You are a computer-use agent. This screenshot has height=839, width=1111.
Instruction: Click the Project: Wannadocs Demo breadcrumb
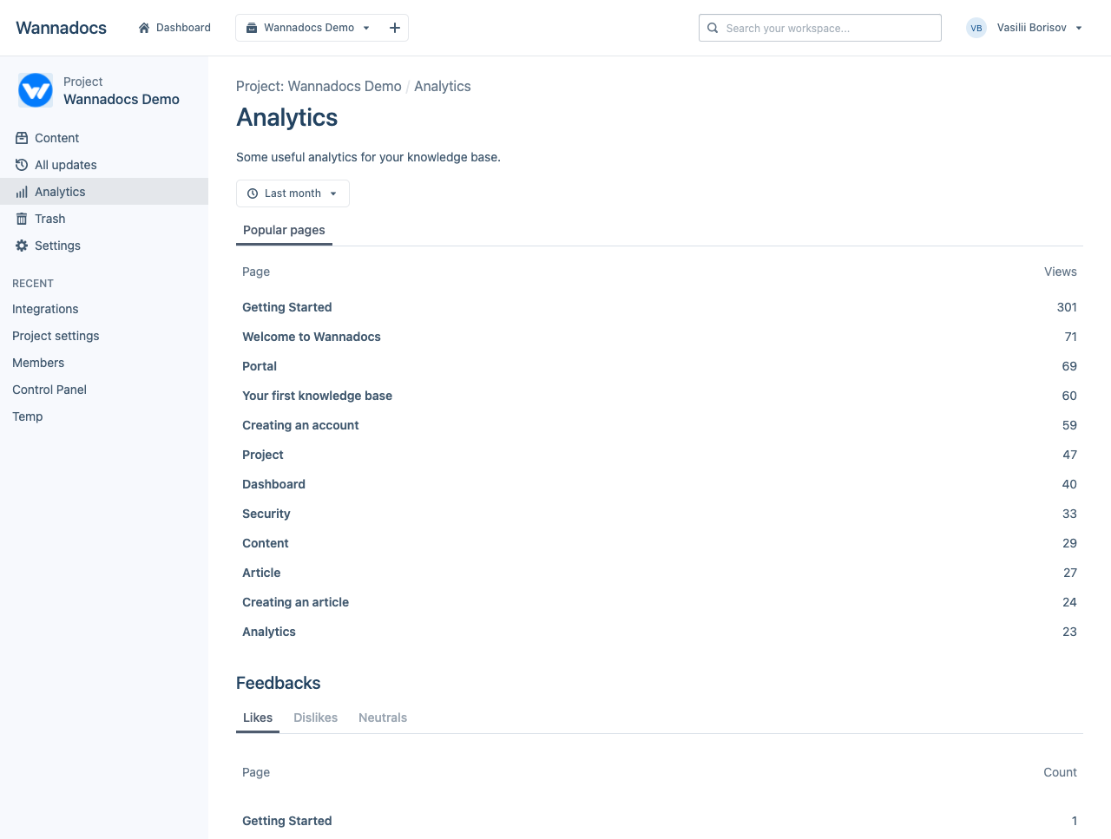(319, 86)
